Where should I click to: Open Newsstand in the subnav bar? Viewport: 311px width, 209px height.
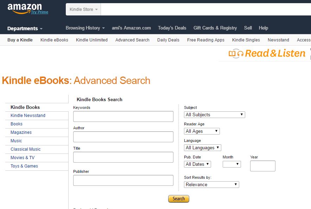[x=278, y=40]
